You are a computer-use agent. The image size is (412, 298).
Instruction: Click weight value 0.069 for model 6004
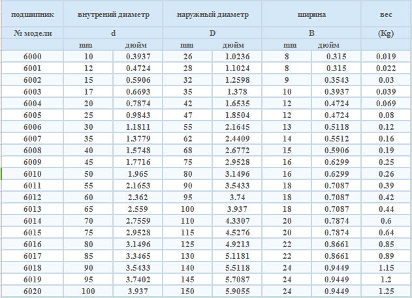pyautogui.click(x=386, y=104)
